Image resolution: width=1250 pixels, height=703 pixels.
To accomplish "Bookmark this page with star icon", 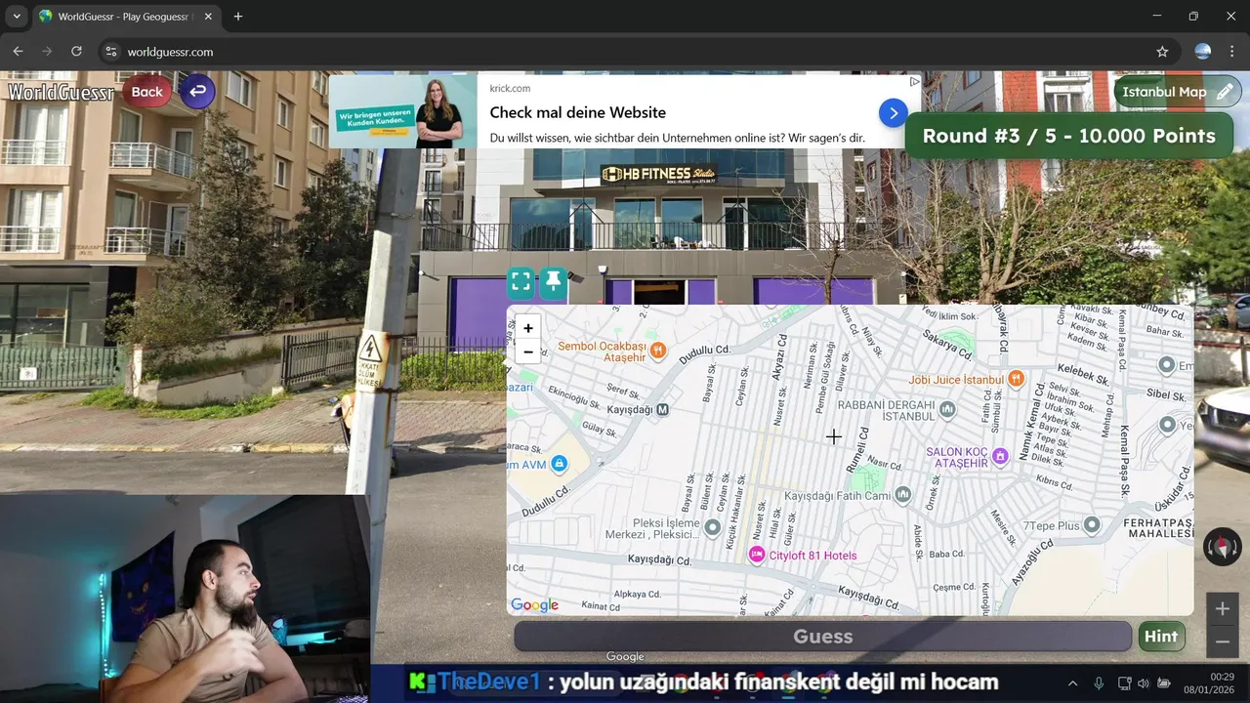I will click(x=1162, y=52).
